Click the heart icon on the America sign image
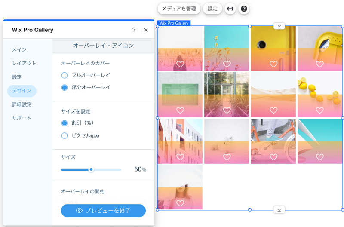Viewport: 344px width, 227px height. pos(180,64)
